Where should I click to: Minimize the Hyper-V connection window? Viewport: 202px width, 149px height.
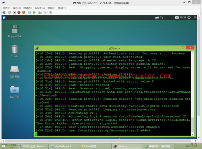point(184,2)
